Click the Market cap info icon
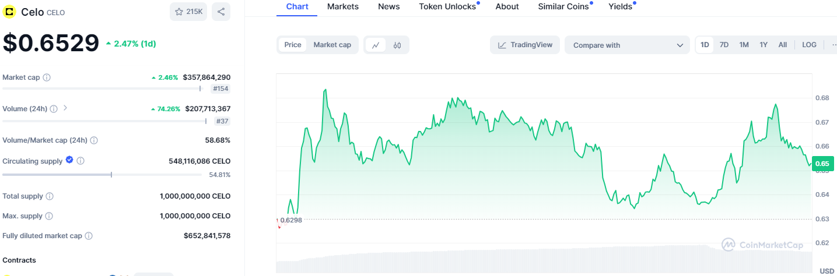Screen dimensions: 837x276 pos(47,77)
